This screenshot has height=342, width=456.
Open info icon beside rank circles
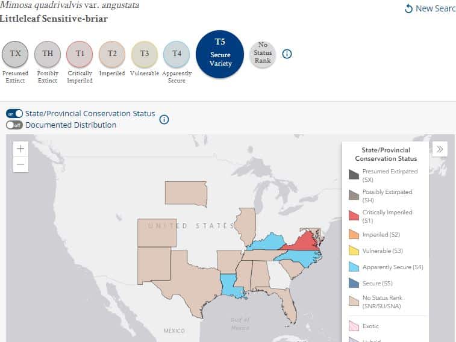pos(287,54)
